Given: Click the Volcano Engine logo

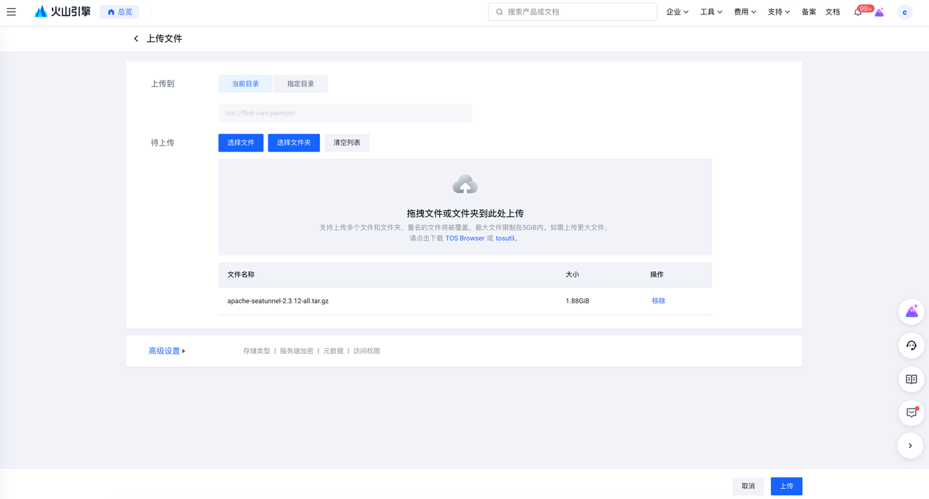Looking at the screenshot, I should pos(62,12).
